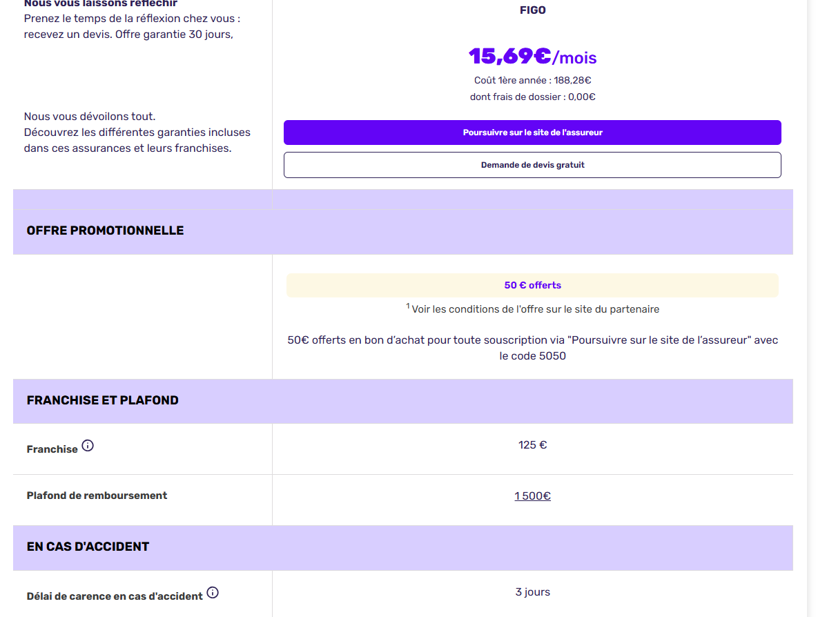The height and width of the screenshot is (617, 827).
Task: Click the FIGO insurer name
Action: pyautogui.click(x=532, y=10)
